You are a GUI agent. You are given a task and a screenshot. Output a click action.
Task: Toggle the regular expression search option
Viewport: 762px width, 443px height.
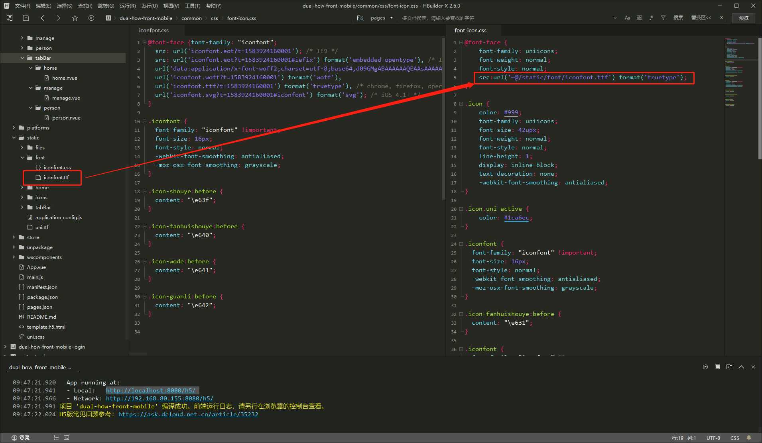(651, 18)
